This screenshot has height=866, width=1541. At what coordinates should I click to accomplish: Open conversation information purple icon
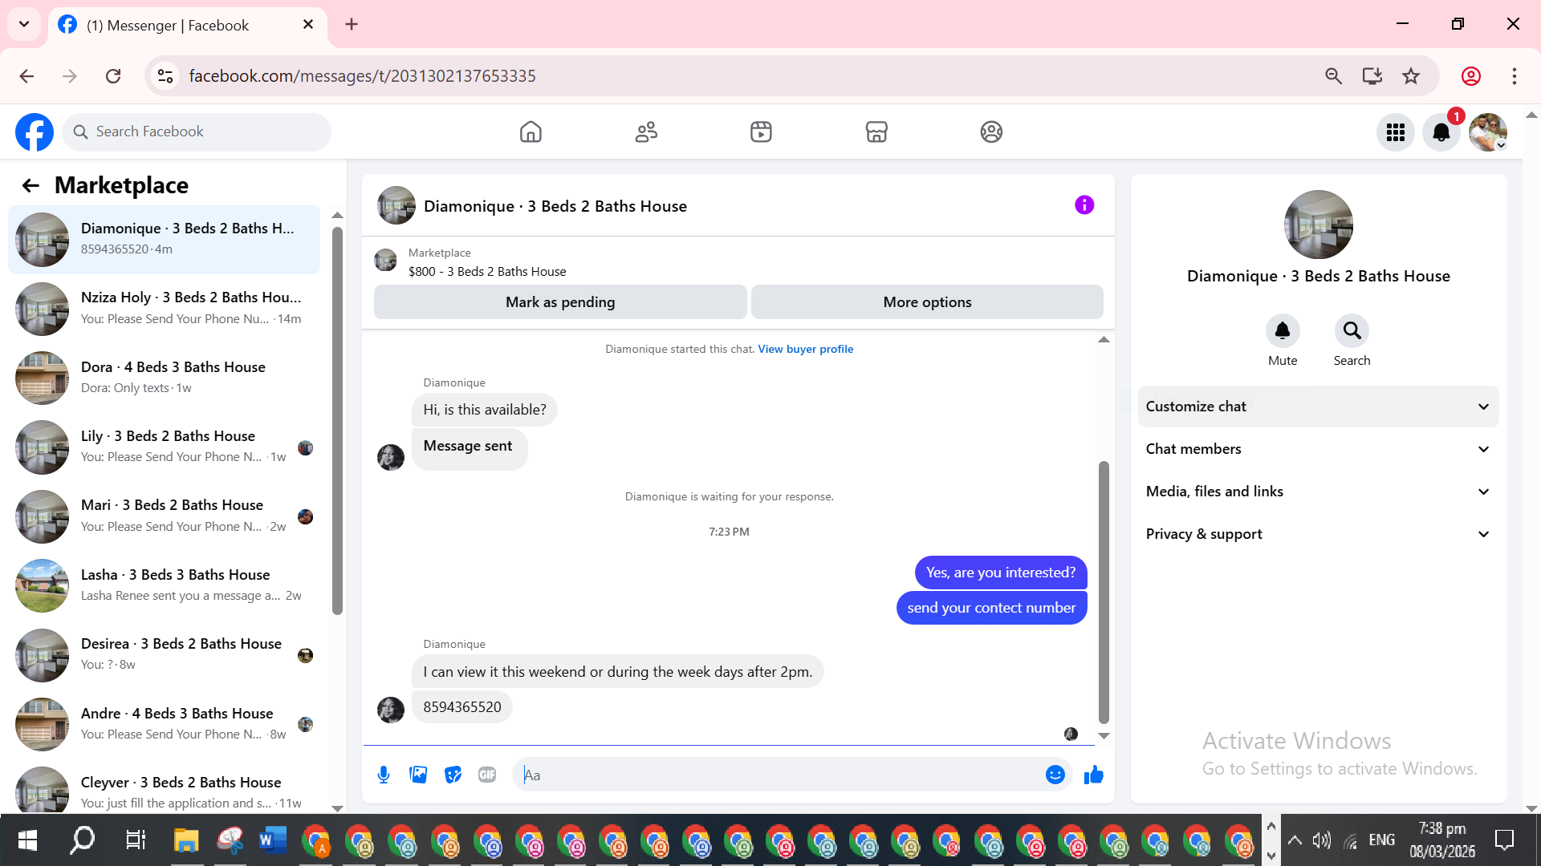1084,205
